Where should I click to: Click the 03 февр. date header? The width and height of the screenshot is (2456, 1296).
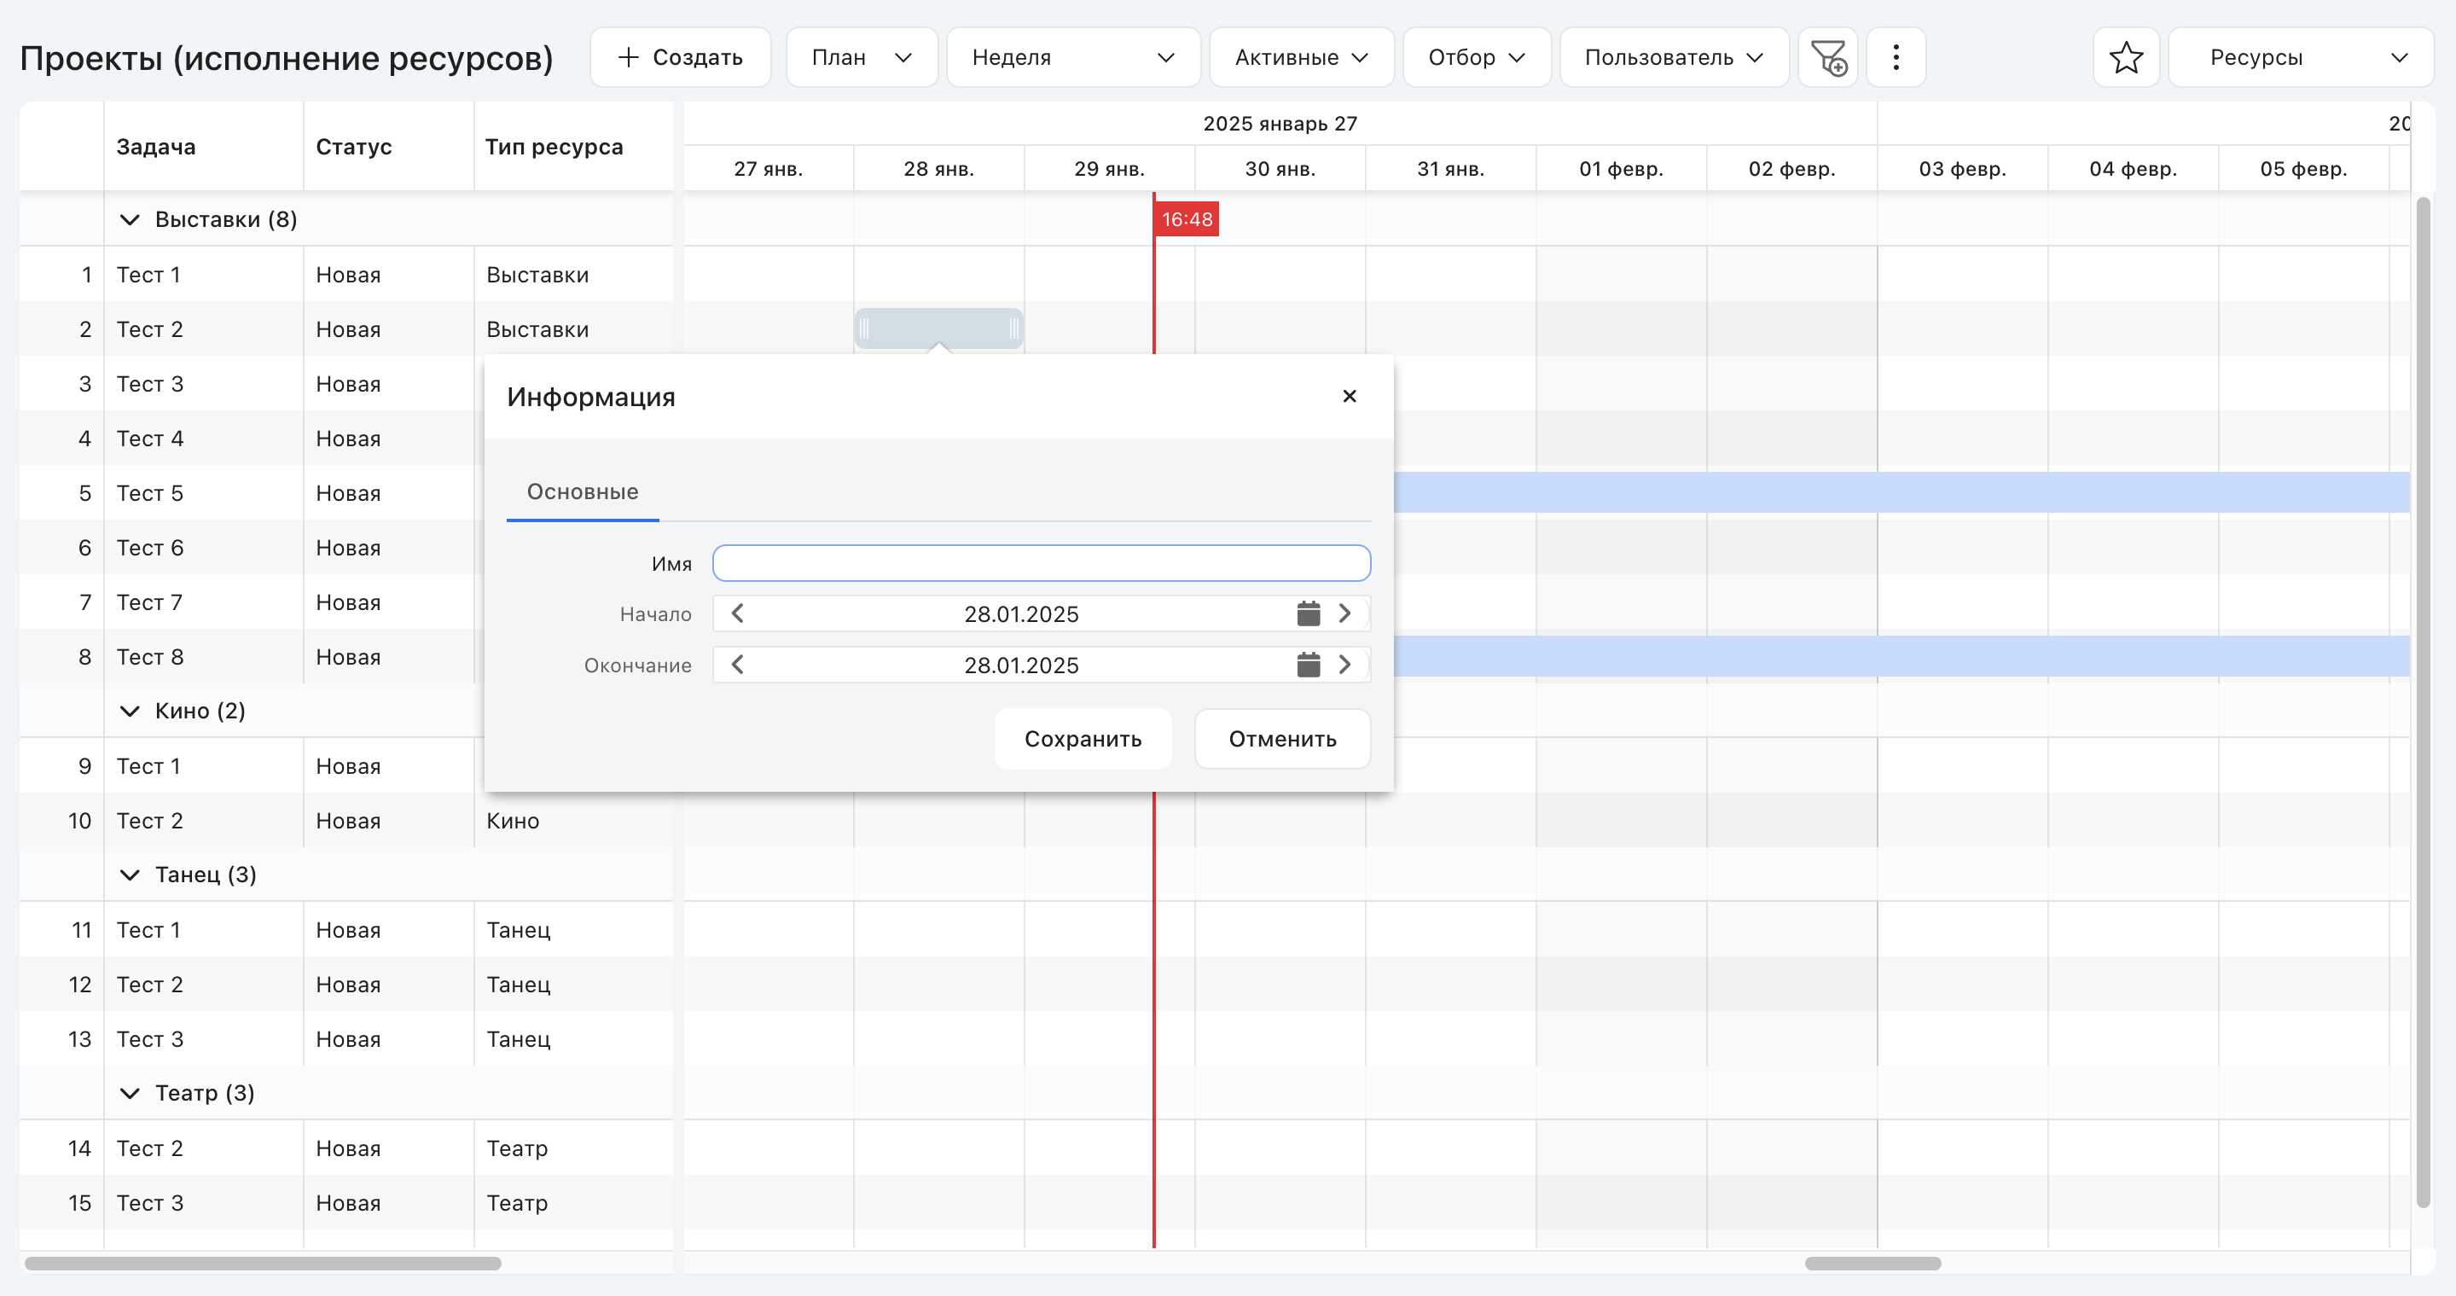(1963, 169)
